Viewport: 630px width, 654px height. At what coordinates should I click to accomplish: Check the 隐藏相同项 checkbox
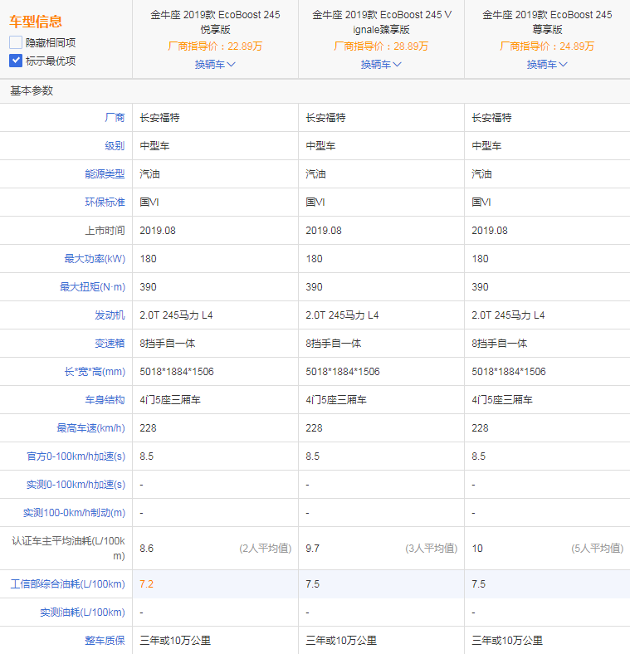pos(16,42)
